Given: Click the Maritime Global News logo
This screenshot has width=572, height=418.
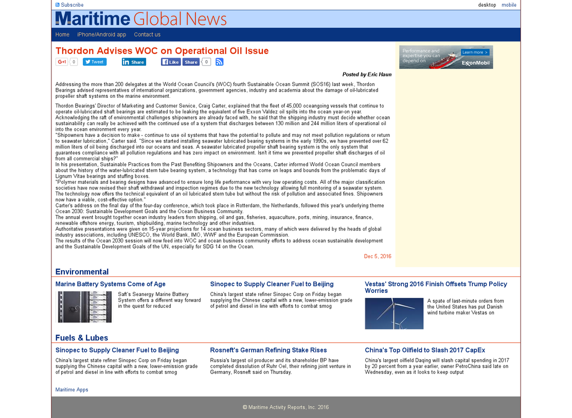Looking at the screenshot, I should coord(141,19).
